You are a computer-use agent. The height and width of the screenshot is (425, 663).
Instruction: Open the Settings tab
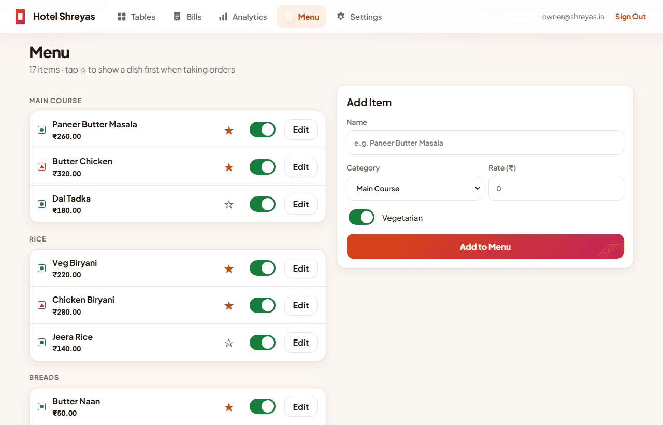click(359, 17)
